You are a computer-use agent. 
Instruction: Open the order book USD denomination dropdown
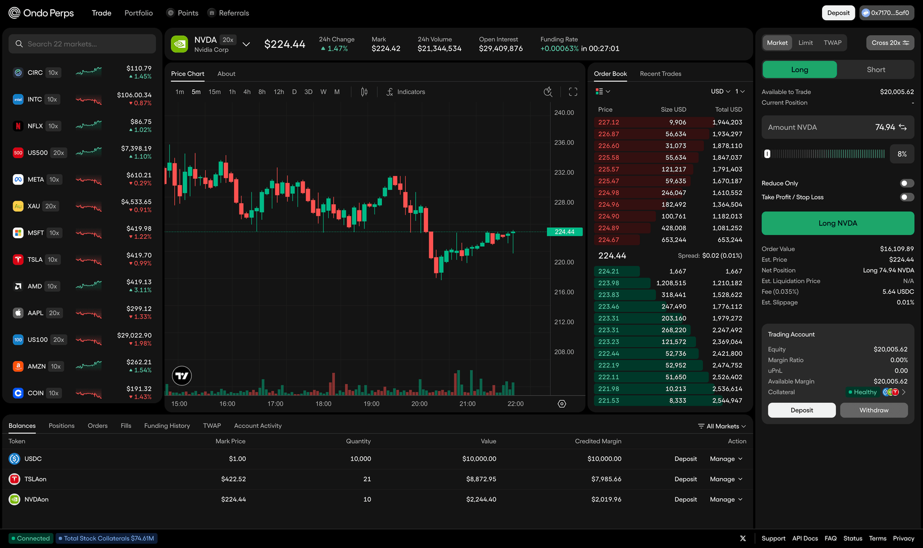(x=721, y=91)
